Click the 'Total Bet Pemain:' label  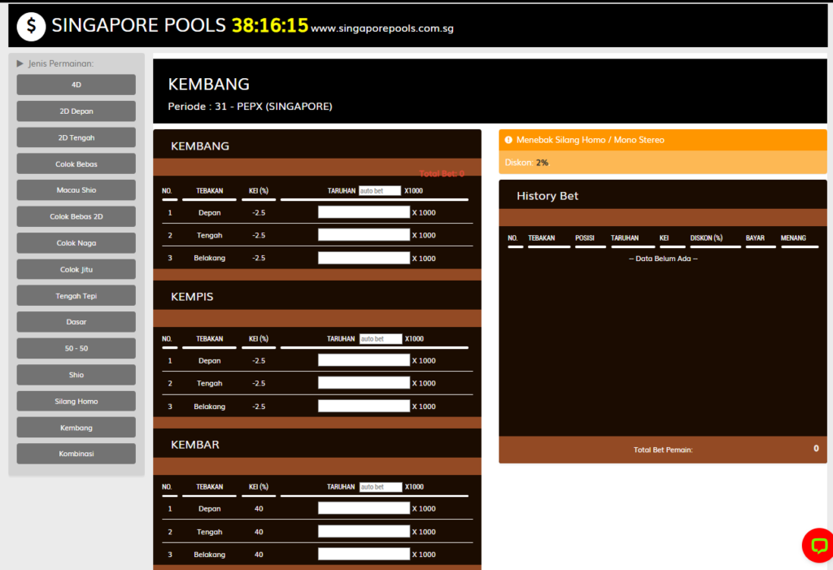point(663,450)
